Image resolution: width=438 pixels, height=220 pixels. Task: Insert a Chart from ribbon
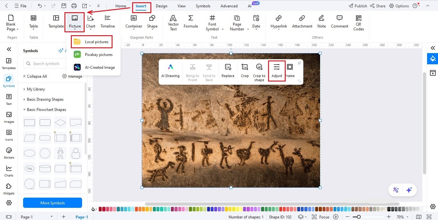coord(90,22)
